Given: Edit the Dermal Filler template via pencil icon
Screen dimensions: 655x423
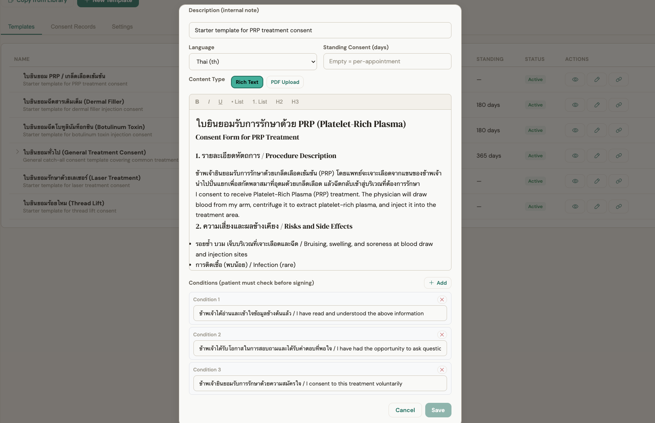Looking at the screenshot, I should pos(596,105).
